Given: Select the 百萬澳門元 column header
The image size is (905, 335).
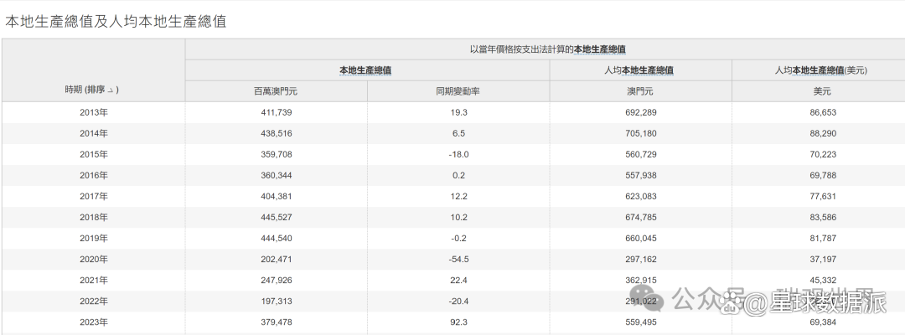Looking at the screenshot, I should pyautogui.click(x=276, y=92).
